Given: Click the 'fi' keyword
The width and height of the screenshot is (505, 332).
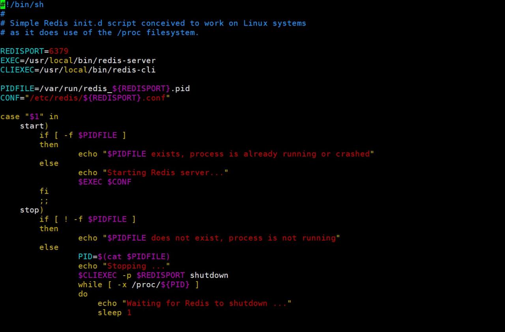Looking at the screenshot, I should click(x=44, y=192).
